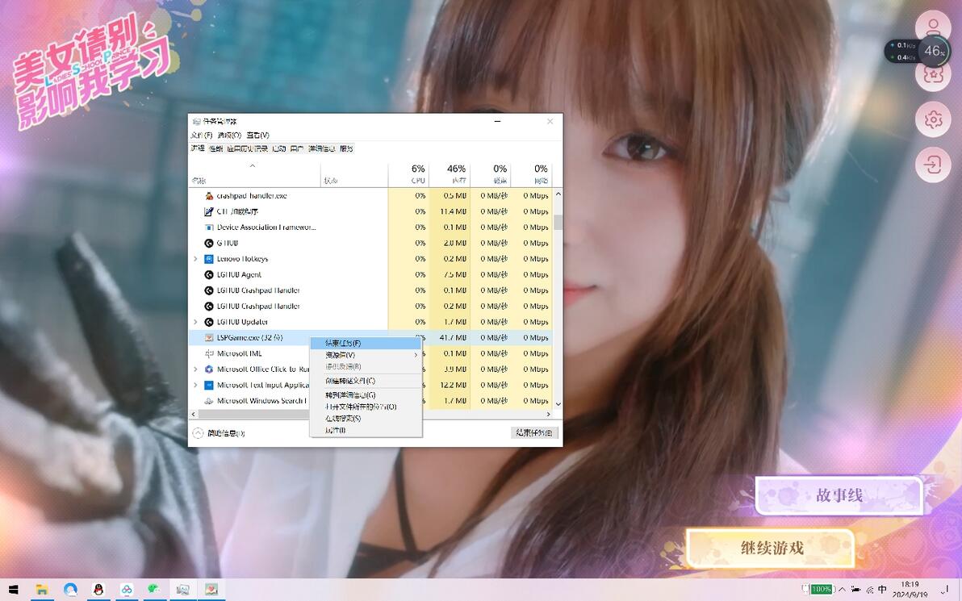The width and height of the screenshot is (962, 601).
Task: Choose 属性(I) in the context menu
Action: pyautogui.click(x=365, y=431)
